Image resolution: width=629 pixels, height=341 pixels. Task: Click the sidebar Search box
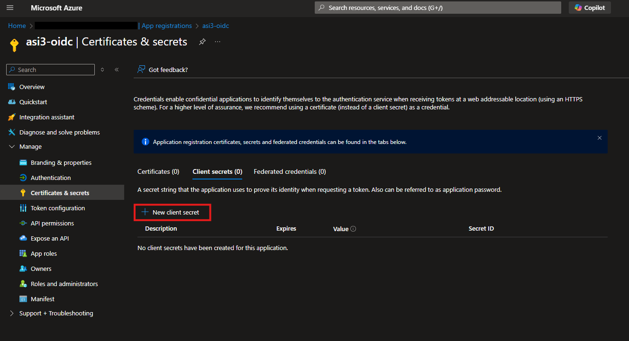point(50,70)
